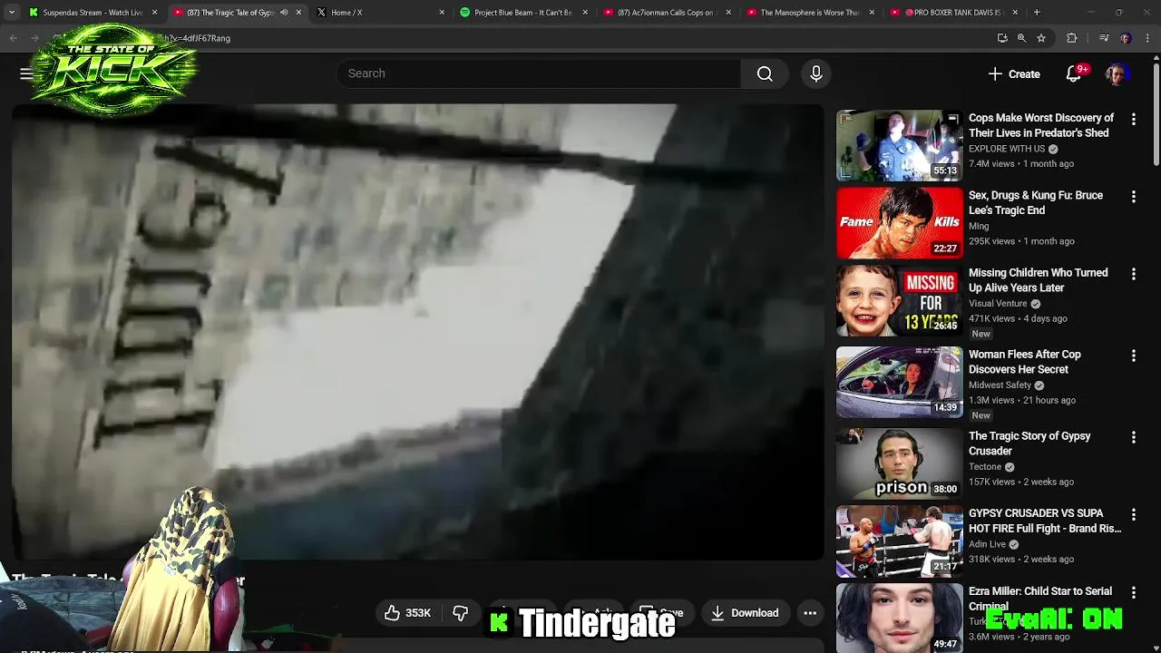The width and height of the screenshot is (1161, 653).
Task: Open the Chrome profile avatar
Action: (1126, 38)
